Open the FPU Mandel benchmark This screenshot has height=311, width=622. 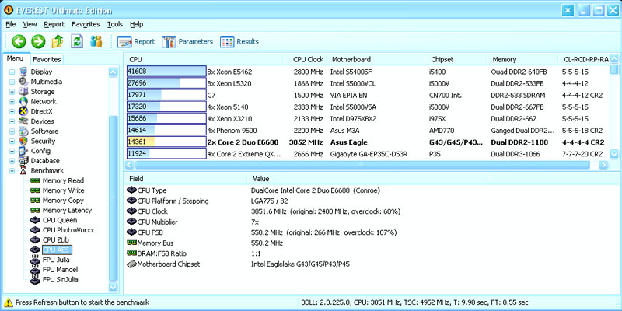coord(60,270)
